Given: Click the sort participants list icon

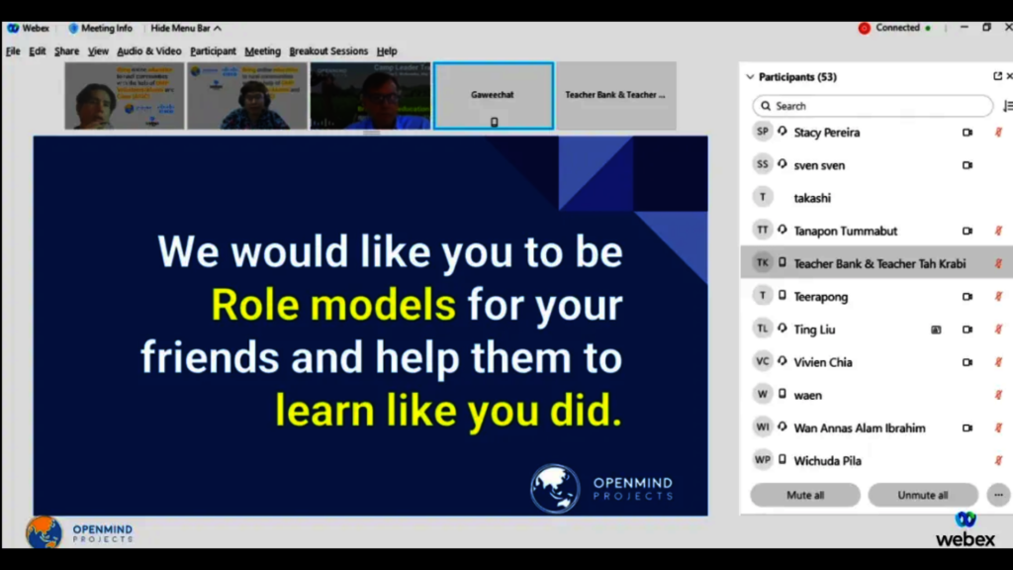Looking at the screenshot, I should point(1005,106).
